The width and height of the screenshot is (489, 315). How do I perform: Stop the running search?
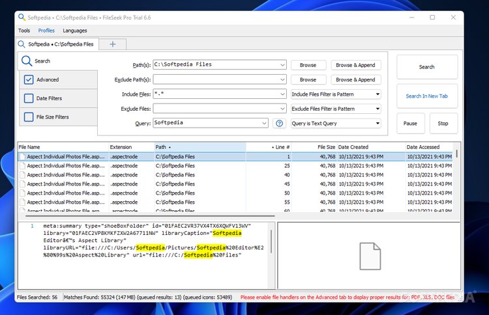click(x=443, y=123)
